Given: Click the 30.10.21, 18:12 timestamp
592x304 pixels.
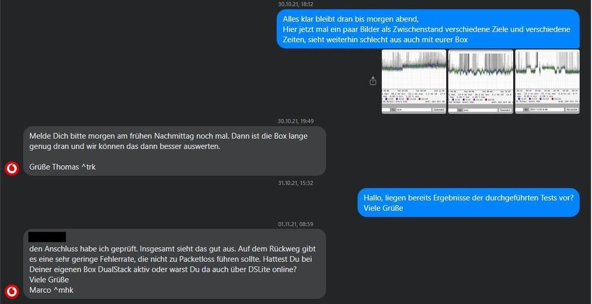Looking at the screenshot, I should pyautogui.click(x=296, y=5).
